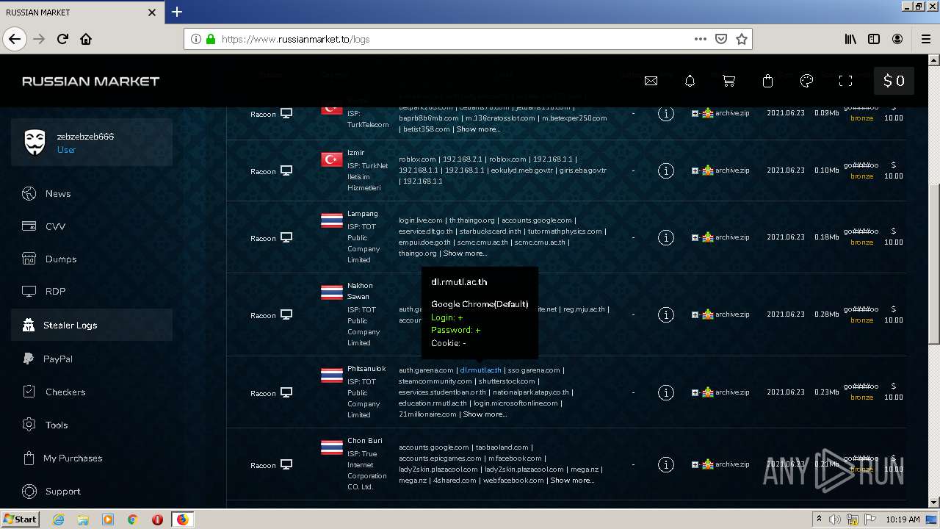Click info icon in the Nakhon Sawan row
Viewport: 940px width, 529px height.
click(665, 314)
